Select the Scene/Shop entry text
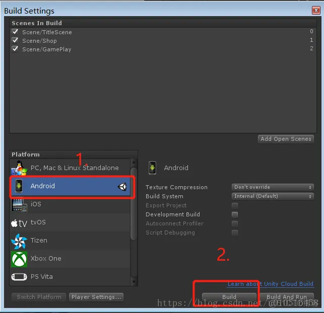Image resolution: width=324 pixels, height=313 pixels. [39, 41]
